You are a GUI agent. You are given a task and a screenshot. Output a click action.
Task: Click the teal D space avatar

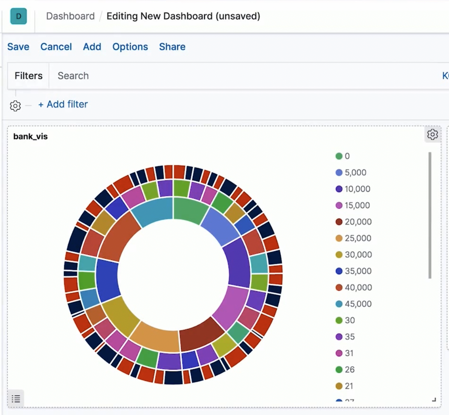coord(19,16)
